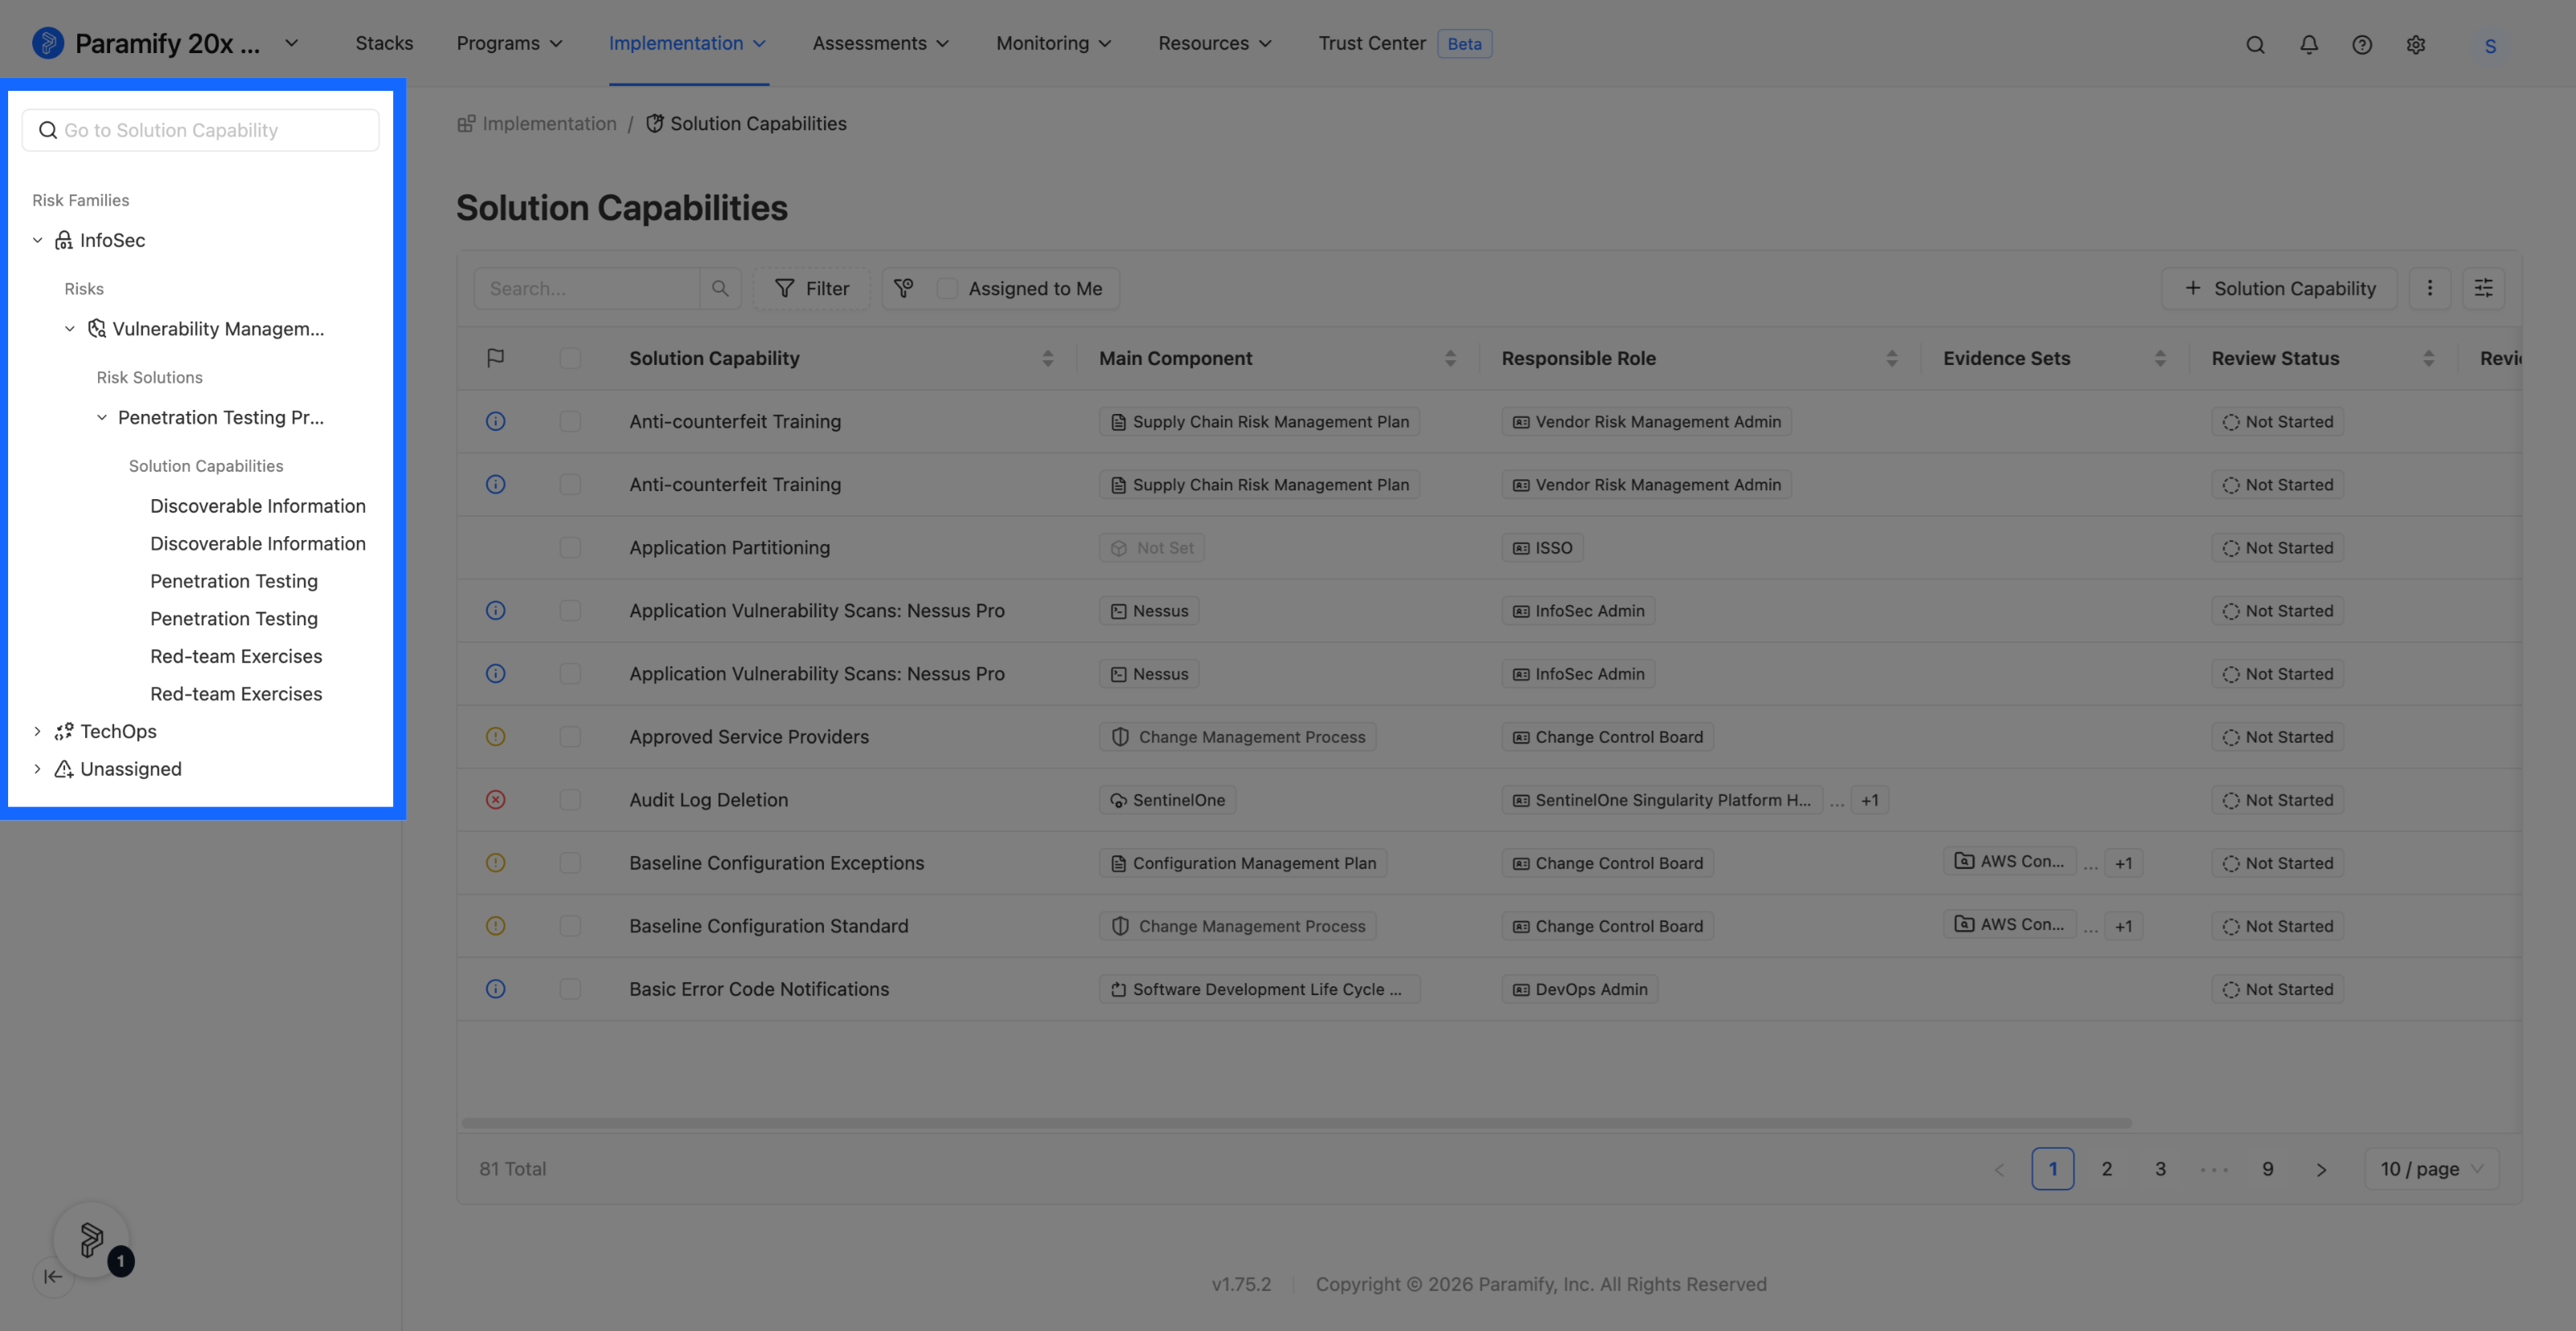Open the help question mark icon
The image size is (2576, 1331).
pos(2362,44)
